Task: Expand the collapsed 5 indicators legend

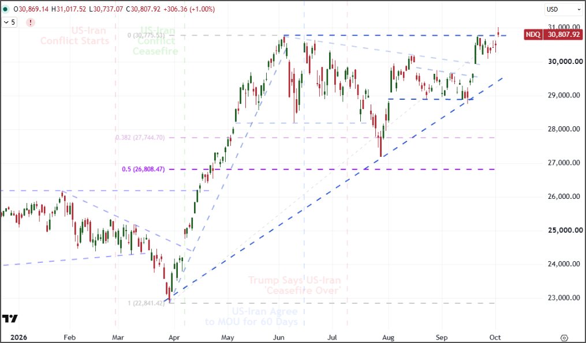Action: [9, 22]
